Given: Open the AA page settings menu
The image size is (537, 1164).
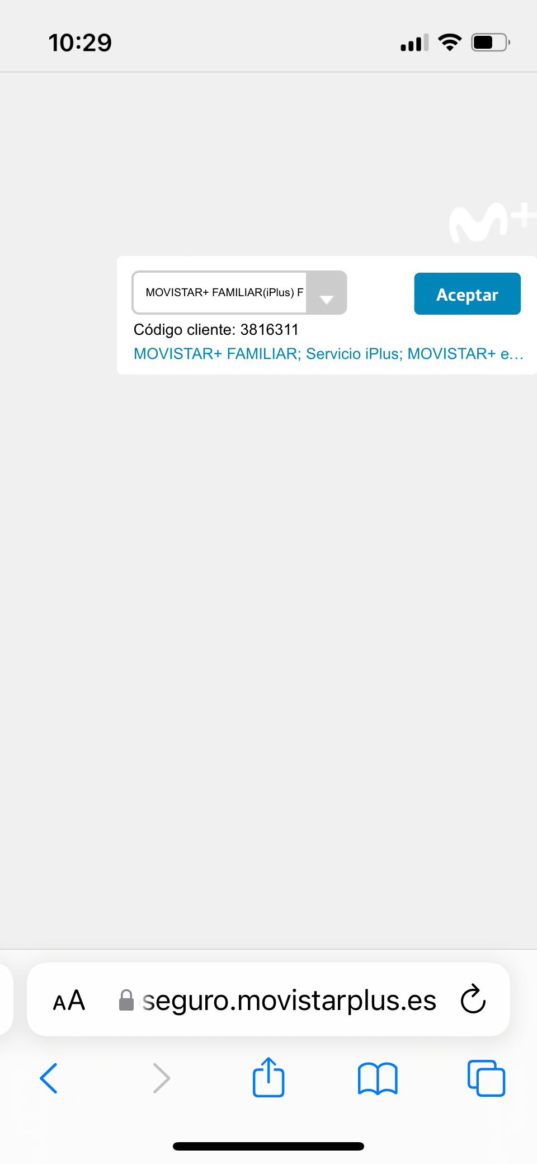Looking at the screenshot, I should 69,1000.
